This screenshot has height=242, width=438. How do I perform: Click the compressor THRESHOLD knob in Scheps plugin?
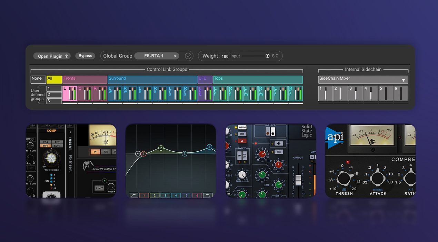pos(51,158)
